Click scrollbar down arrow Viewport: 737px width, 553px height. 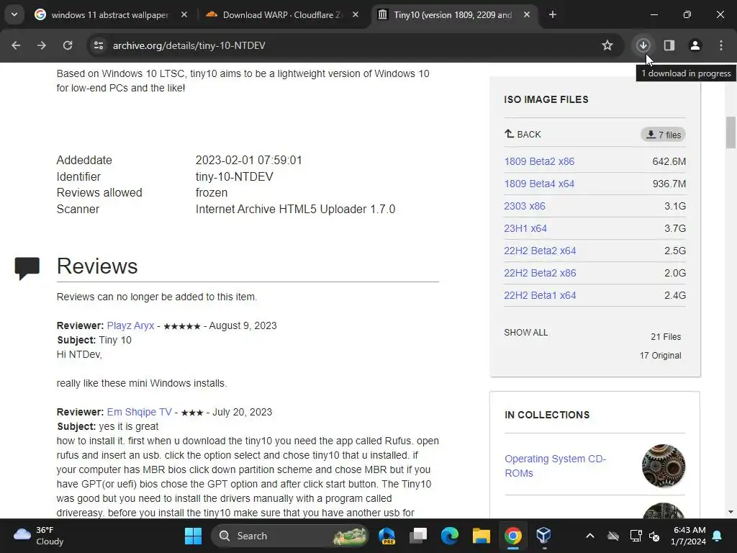tap(731, 512)
